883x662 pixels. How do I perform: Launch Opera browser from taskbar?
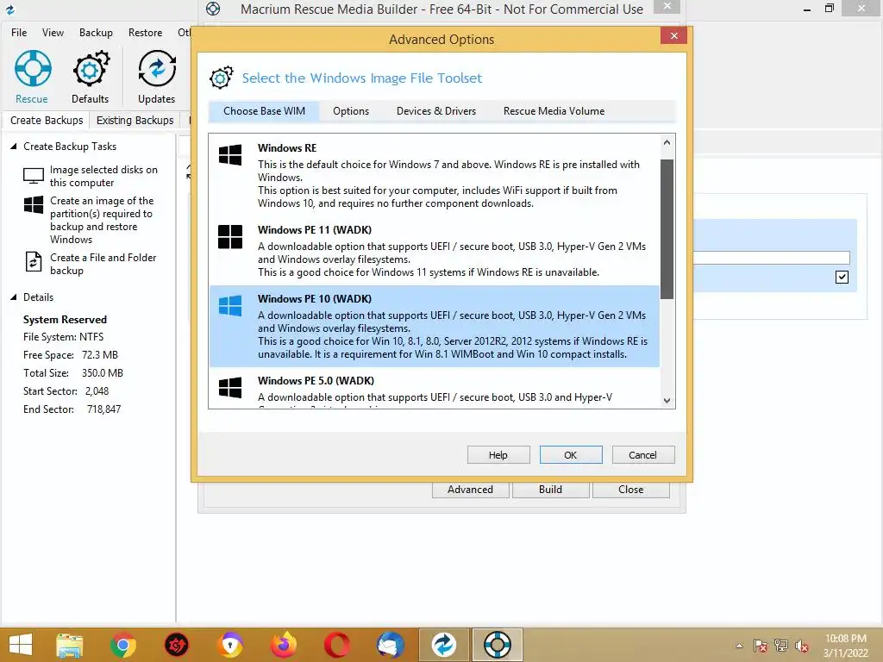pos(337,645)
